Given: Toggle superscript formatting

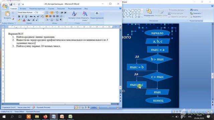Looking at the screenshot, I should pos(38,16).
